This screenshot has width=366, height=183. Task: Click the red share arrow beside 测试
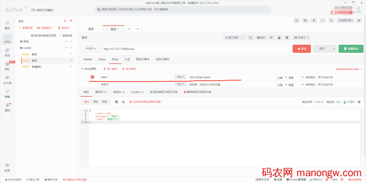(x=71, y=21)
